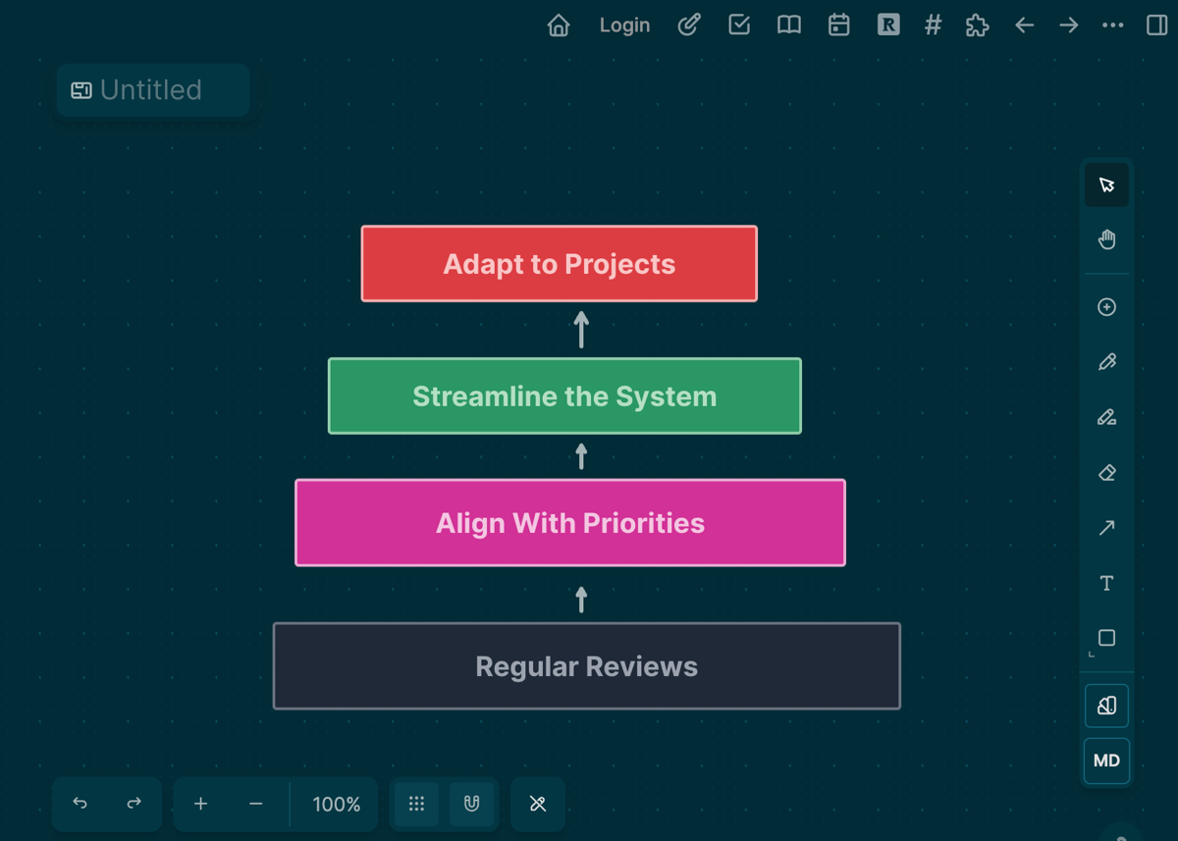Select the red Adapt to Projects box
The height and width of the screenshot is (841, 1178).
point(560,264)
